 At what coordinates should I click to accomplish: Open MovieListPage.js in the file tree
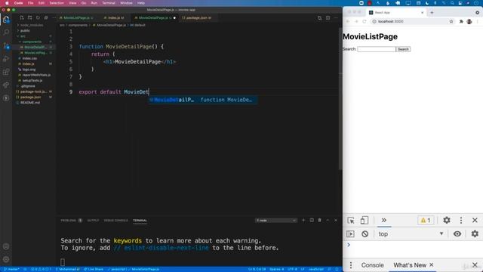tap(35, 53)
